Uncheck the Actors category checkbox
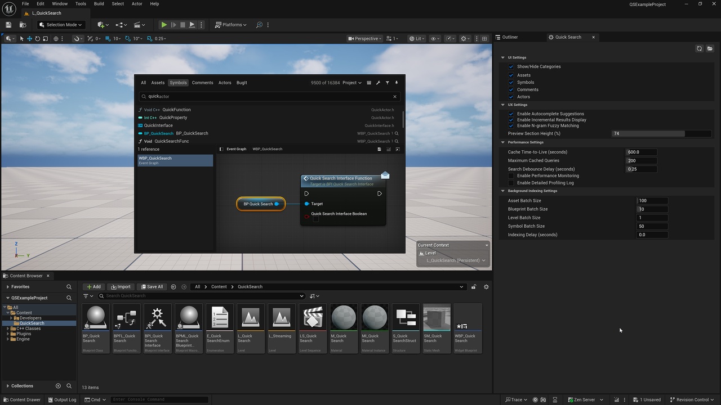This screenshot has height=405, width=721. coord(511,97)
